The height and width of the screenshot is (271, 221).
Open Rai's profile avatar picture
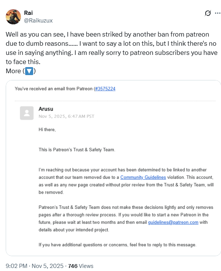tap(13, 17)
